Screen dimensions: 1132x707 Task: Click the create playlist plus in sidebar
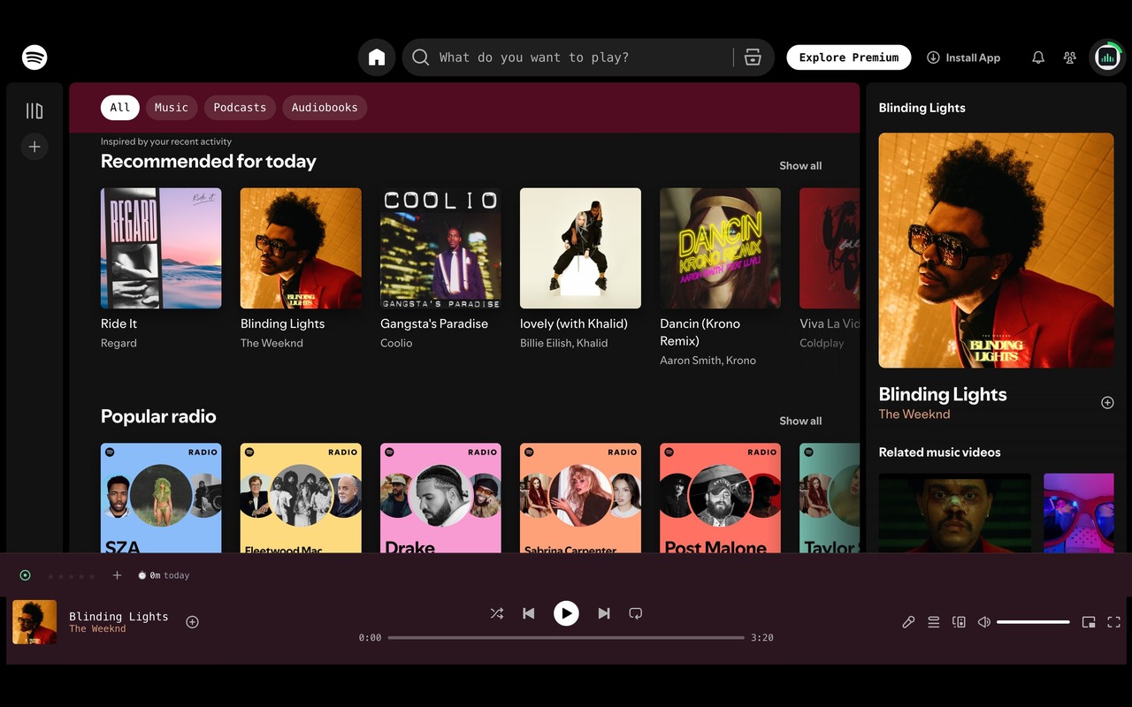pos(34,147)
